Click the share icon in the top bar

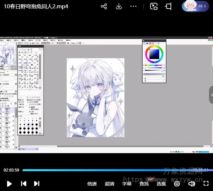pyautogui.click(x=104, y=6)
